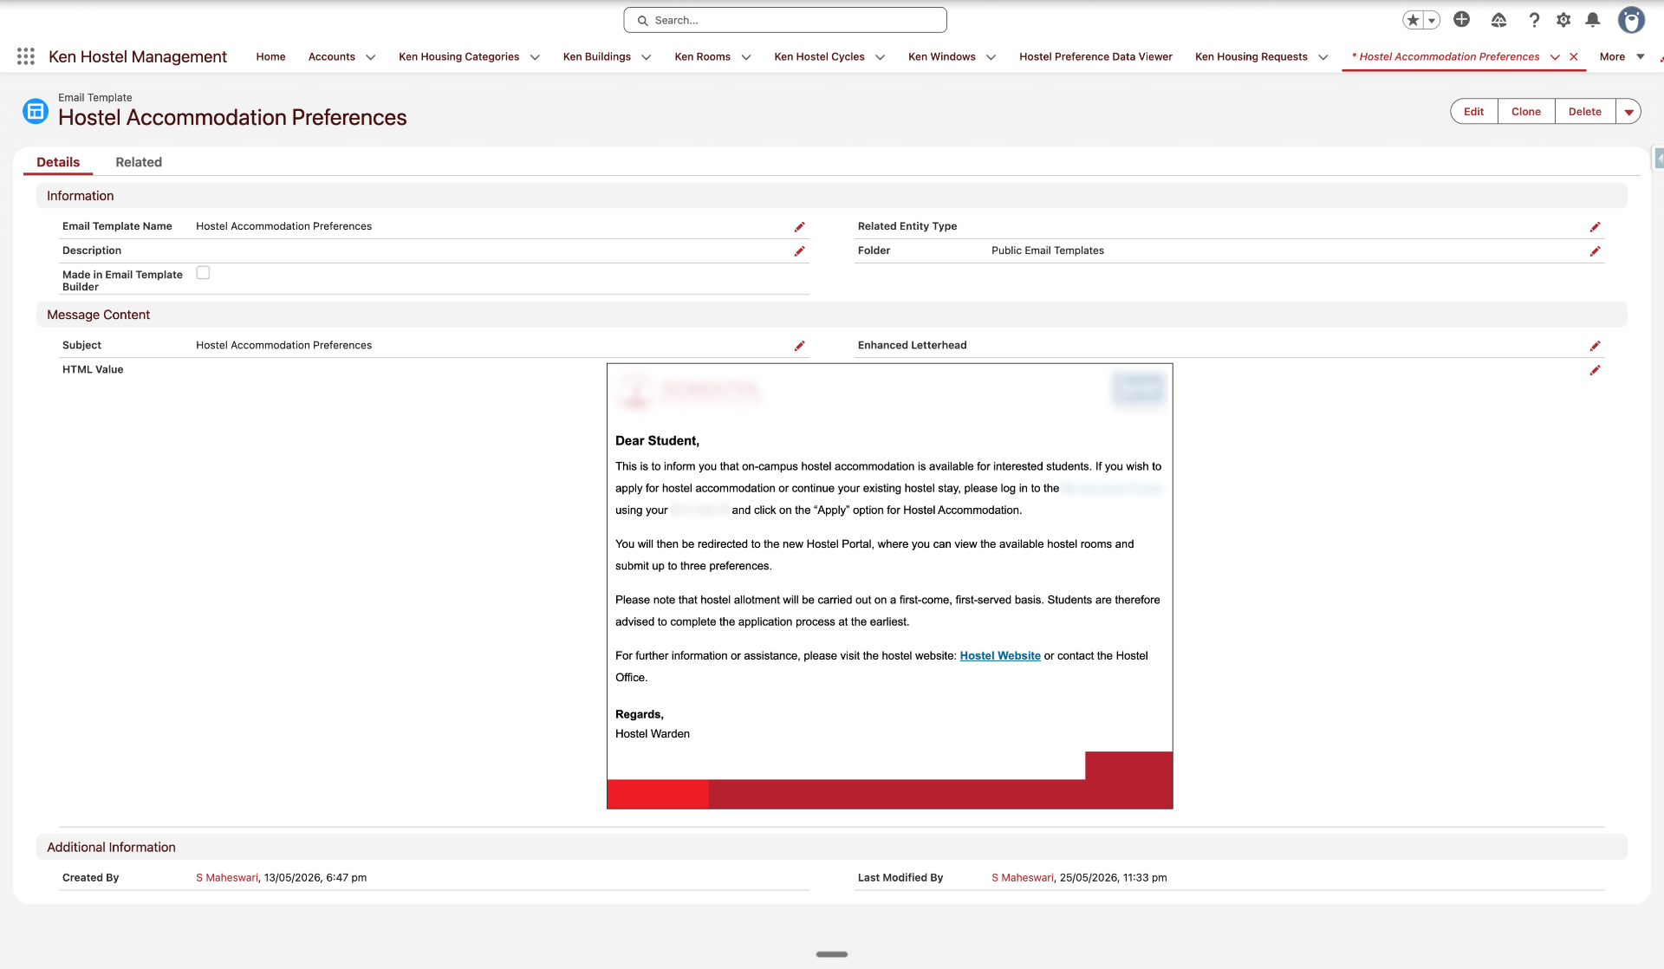Viewport: 1664px width, 969px height.
Task: Toggle Made in Email Template Builder checkbox
Action: [203, 272]
